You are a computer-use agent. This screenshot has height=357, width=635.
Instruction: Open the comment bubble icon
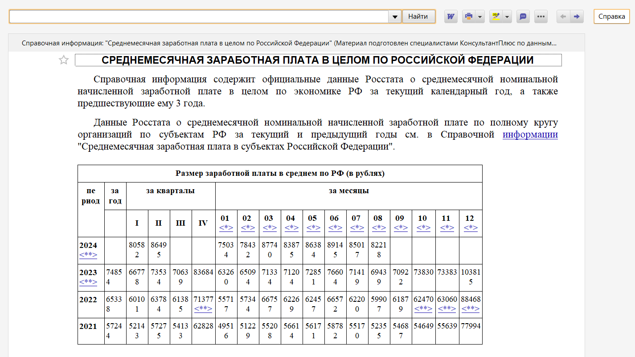point(523,16)
